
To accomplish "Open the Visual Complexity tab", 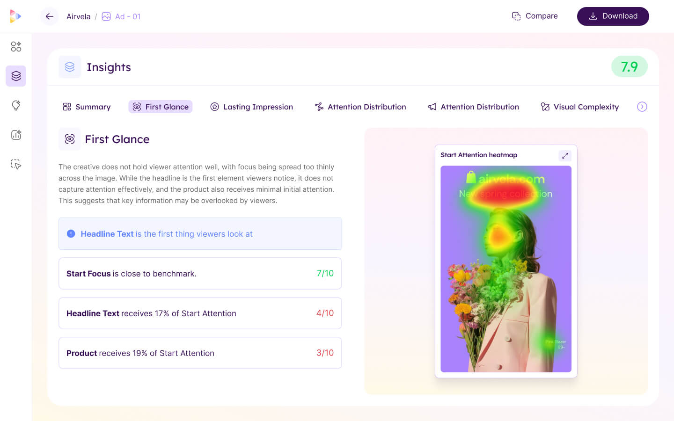I will [579, 107].
